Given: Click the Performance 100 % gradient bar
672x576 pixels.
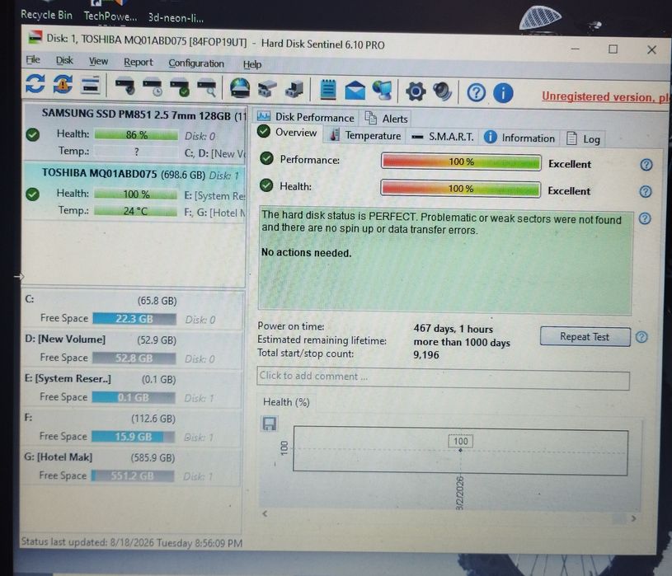Looking at the screenshot, I should click(461, 162).
